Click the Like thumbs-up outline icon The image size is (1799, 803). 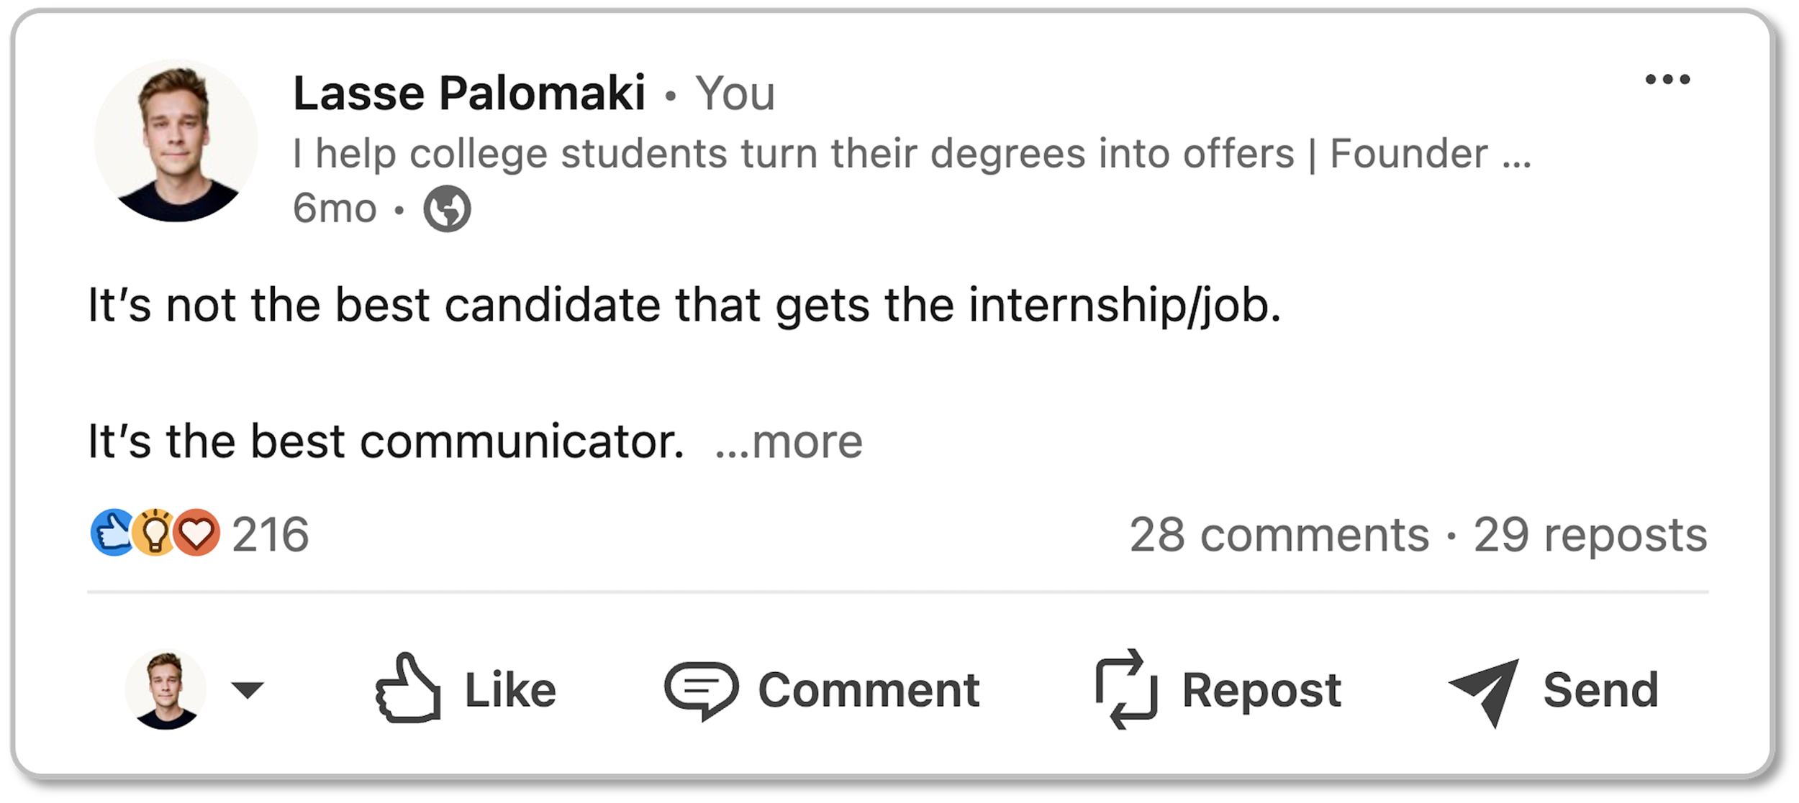408,688
